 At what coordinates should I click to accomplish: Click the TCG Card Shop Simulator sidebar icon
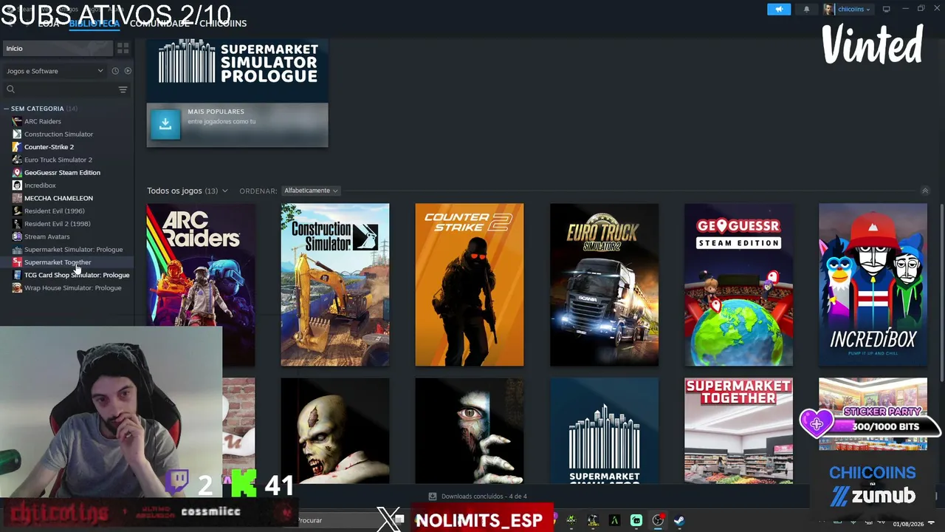point(17,275)
